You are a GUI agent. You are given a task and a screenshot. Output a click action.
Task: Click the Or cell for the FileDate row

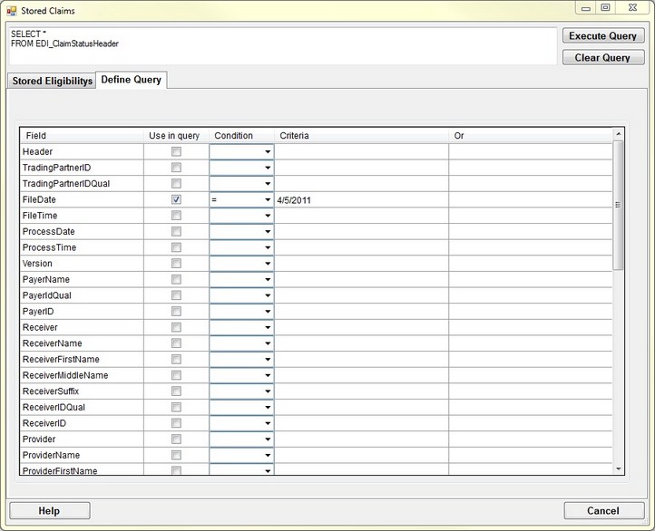click(530, 200)
